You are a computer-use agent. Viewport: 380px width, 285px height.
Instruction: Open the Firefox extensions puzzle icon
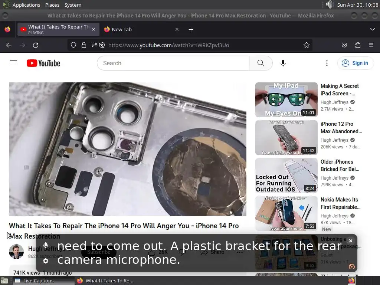[358, 45]
